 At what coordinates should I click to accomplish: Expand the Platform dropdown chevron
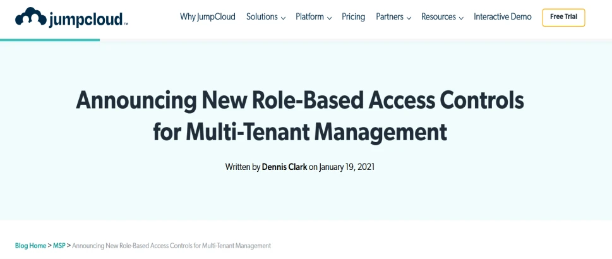[329, 18]
